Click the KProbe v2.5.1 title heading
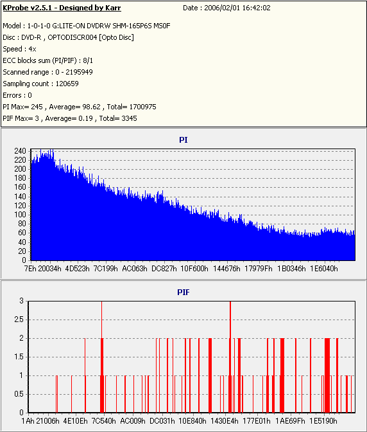 coord(62,8)
